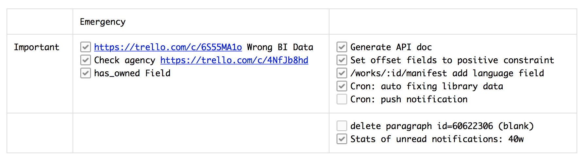
Task: Click the has_owned Field text
Action: [x=132, y=74]
